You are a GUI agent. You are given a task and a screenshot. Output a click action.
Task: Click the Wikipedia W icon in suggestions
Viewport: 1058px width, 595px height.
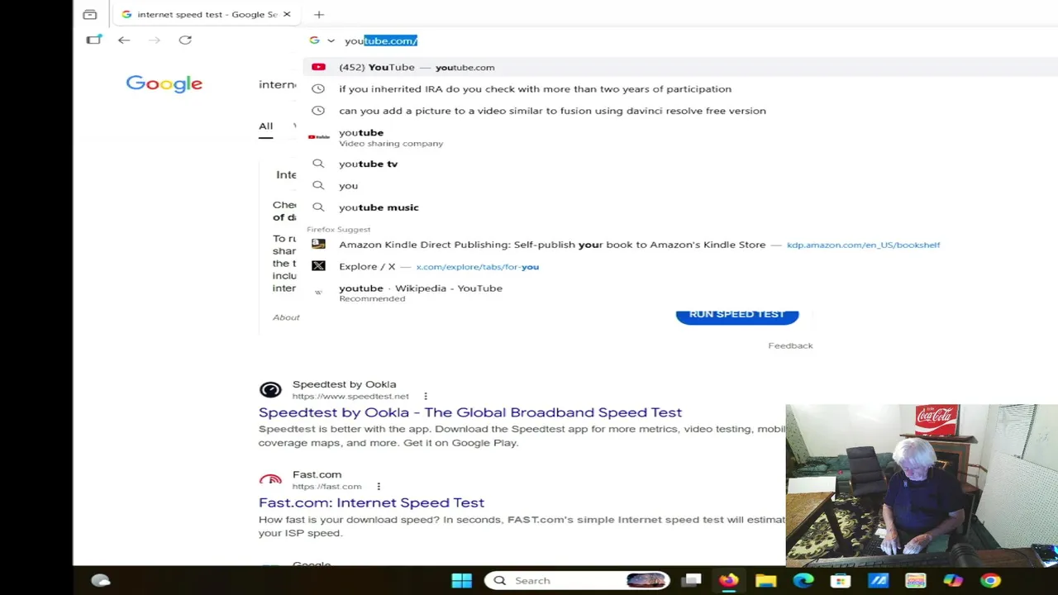[x=318, y=293]
